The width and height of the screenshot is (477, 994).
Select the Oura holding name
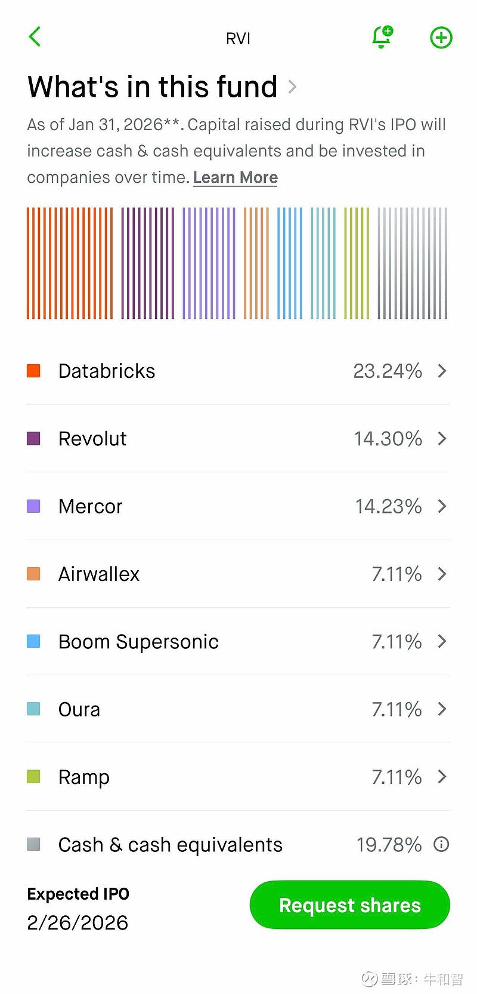(79, 709)
